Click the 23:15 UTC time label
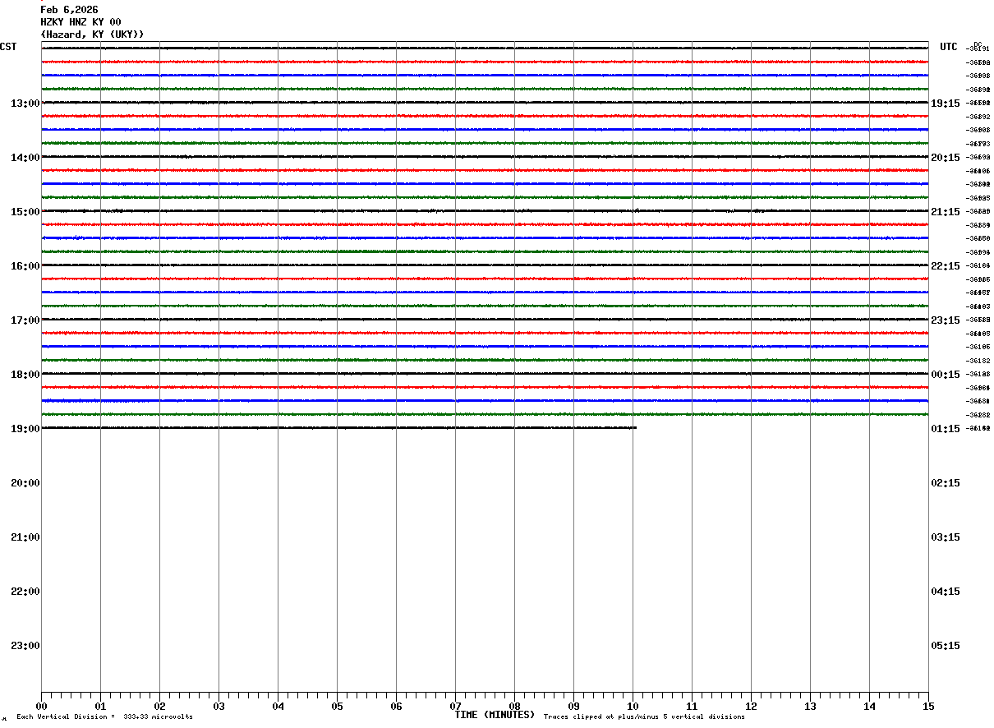Viewport: 994px width, 728px height. coord(946,320)
